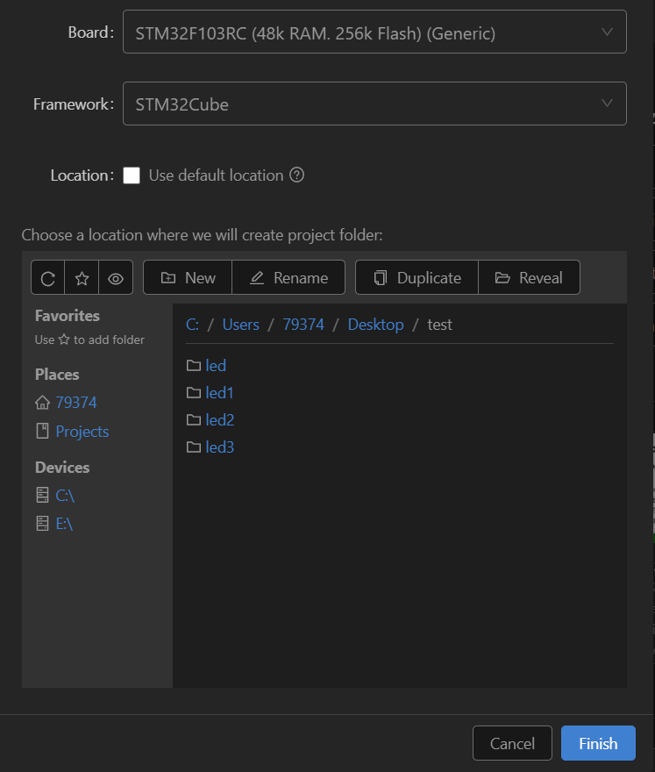Open the led1 folder
This screenshot has width=655, height=772.
pos(219,392)
